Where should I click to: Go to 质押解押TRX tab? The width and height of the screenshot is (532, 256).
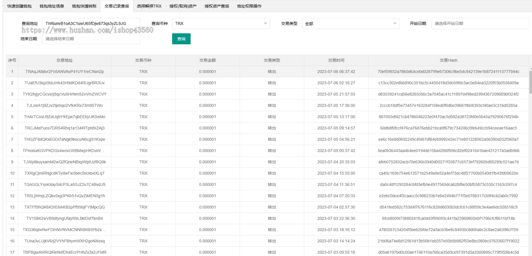click(149, 6)
